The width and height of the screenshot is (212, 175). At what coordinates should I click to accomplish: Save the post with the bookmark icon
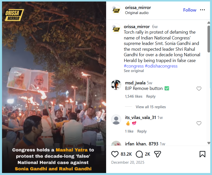202,154
